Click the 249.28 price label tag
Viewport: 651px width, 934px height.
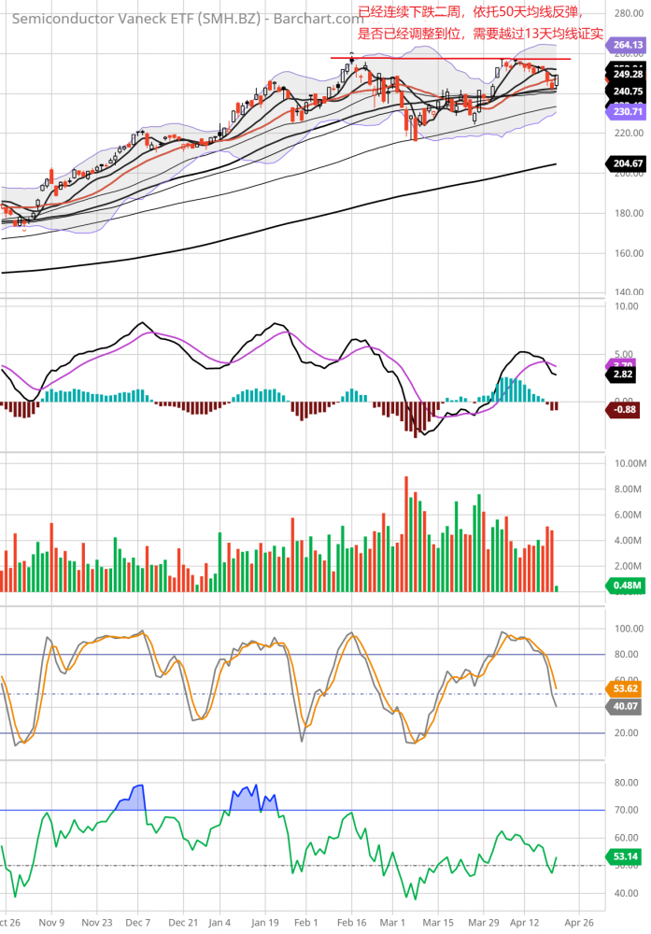[x=627, y=73]
